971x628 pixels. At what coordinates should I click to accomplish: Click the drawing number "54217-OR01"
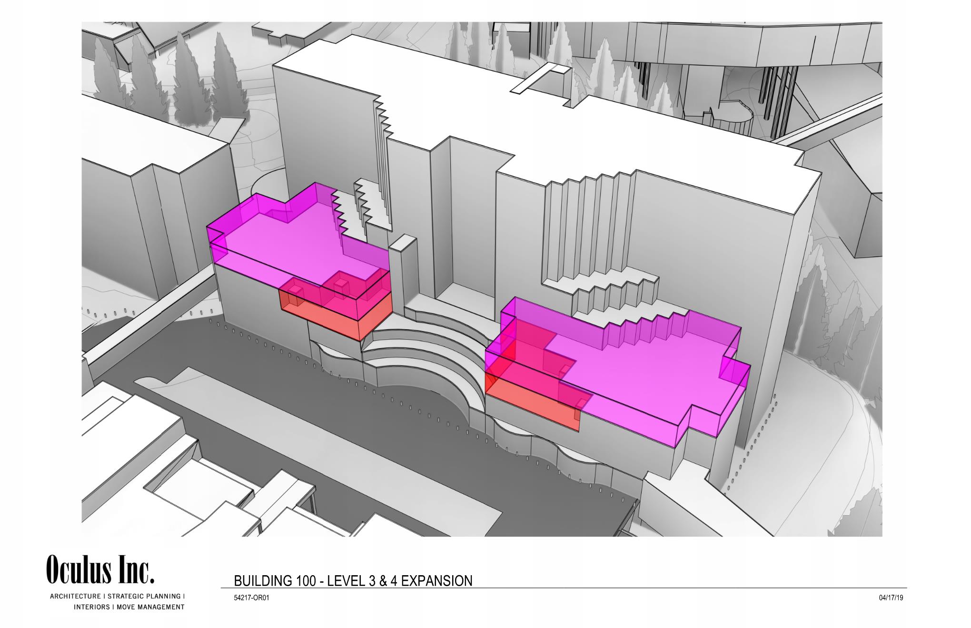pyautogui.click(x=252, y=598)
